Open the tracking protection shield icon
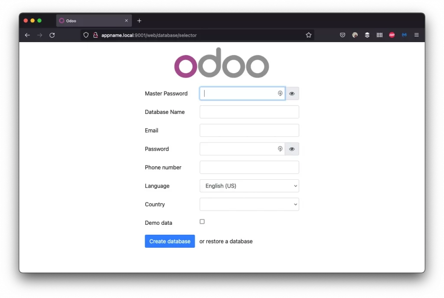 86,35
